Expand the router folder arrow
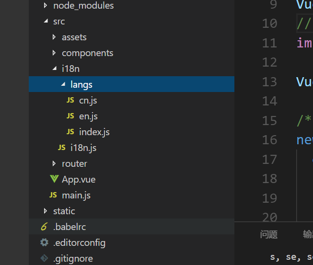Viewport: 313px width, 265px height. tap(54, 163)
